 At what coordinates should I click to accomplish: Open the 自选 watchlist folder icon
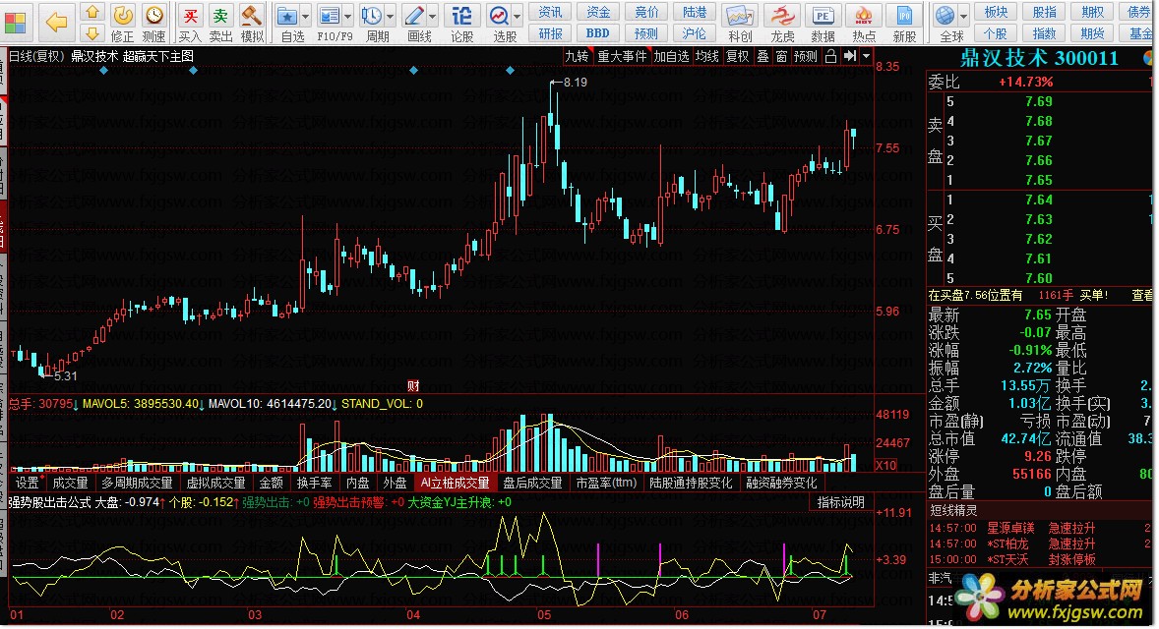[287, 16]
